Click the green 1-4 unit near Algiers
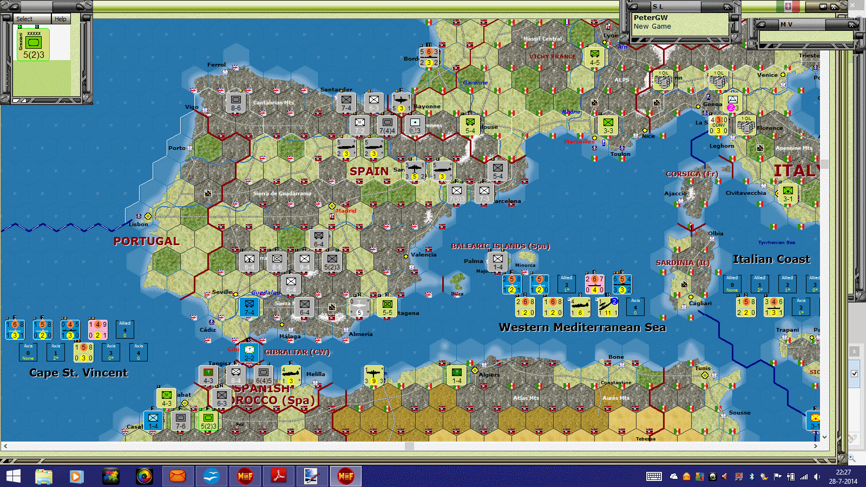Viewport: 866px width, 487px height. [x=457, y=375]
